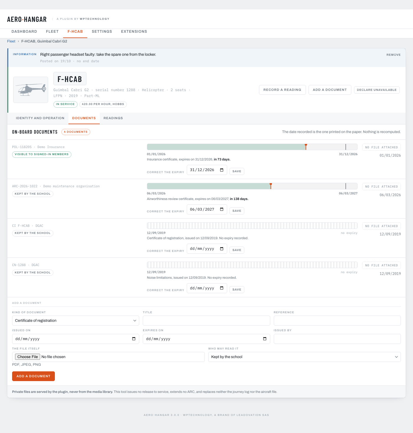
Task: Click the F-HCAB helicopter thumbnail
Action: tap(31, 90)
